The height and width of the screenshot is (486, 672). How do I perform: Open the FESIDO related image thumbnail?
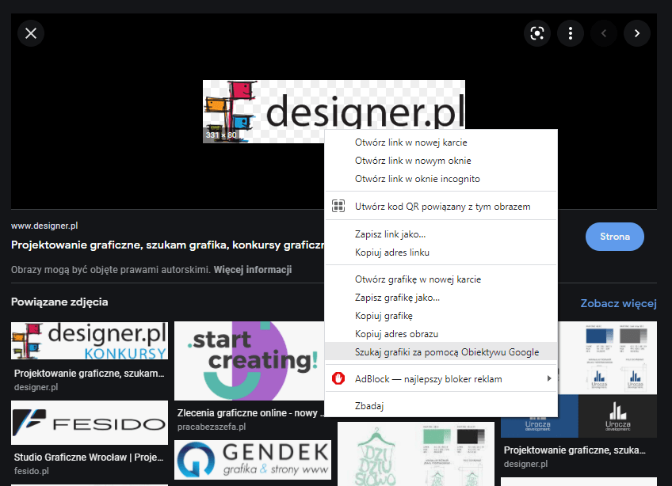click(x=89, y=423)
